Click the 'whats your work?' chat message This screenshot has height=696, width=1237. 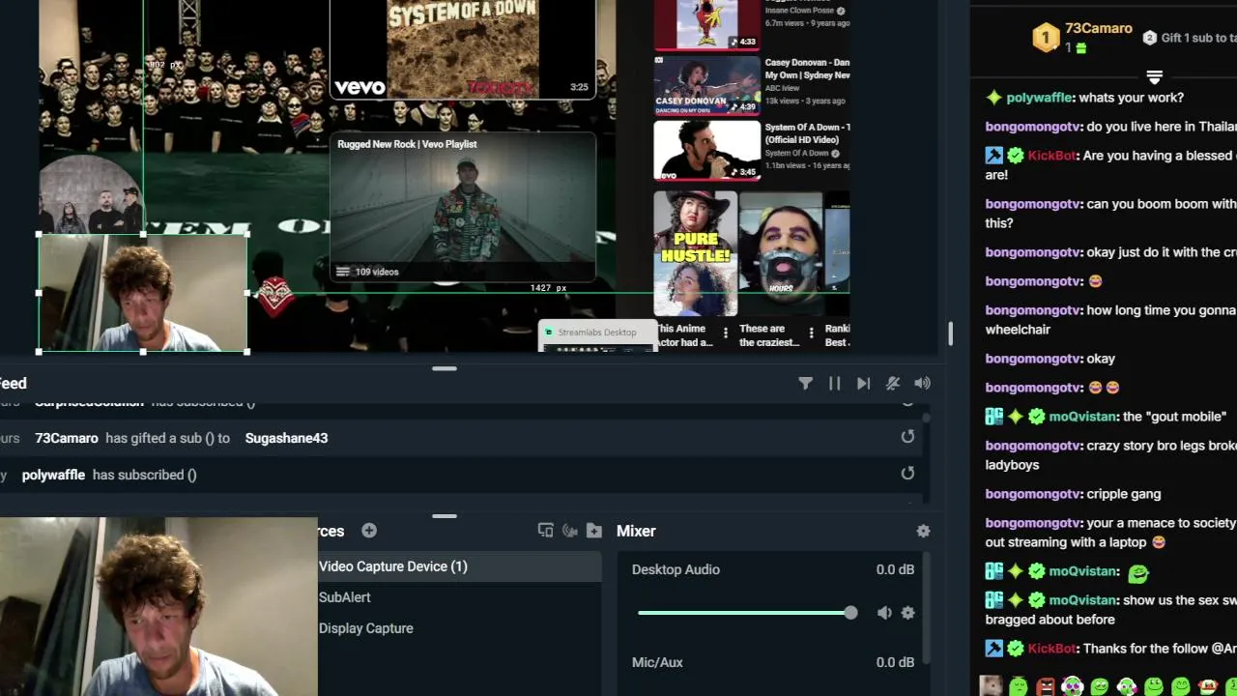(x=1131, y=98)
